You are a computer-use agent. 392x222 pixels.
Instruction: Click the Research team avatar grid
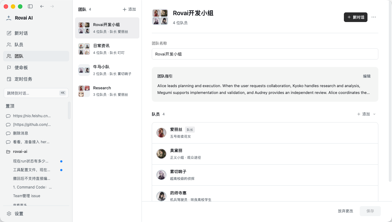coord(84,91)
